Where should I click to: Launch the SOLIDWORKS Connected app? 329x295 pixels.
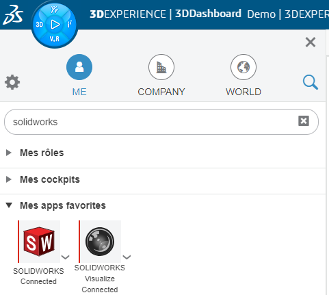39,242
